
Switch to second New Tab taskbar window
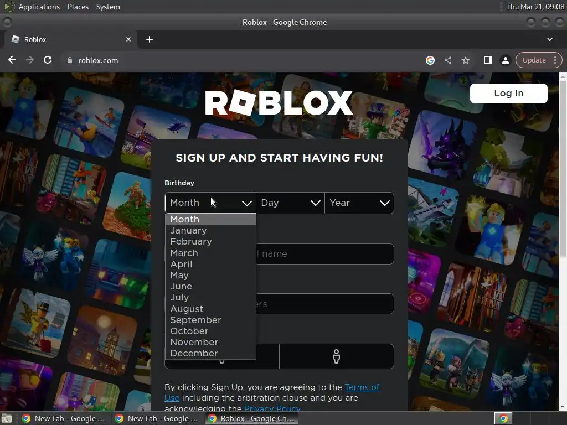(156, 418)
